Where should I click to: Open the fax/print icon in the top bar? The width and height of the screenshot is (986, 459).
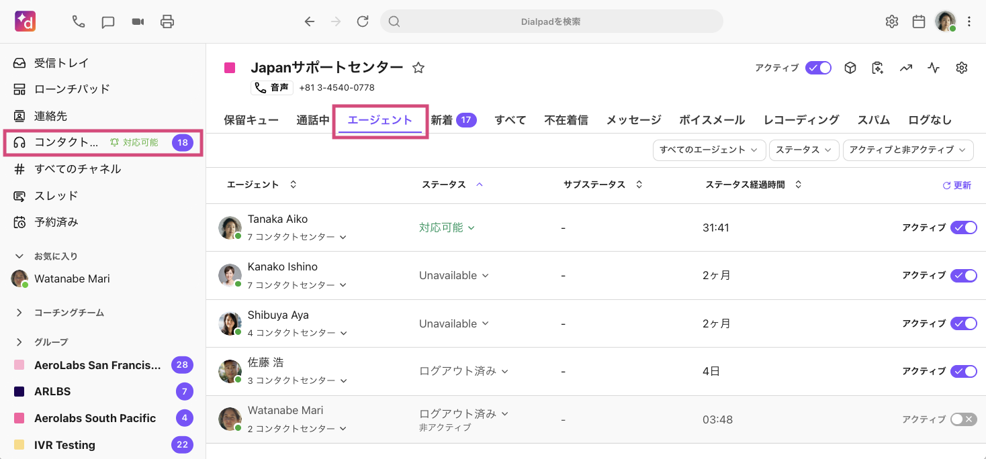click(167, 21)
